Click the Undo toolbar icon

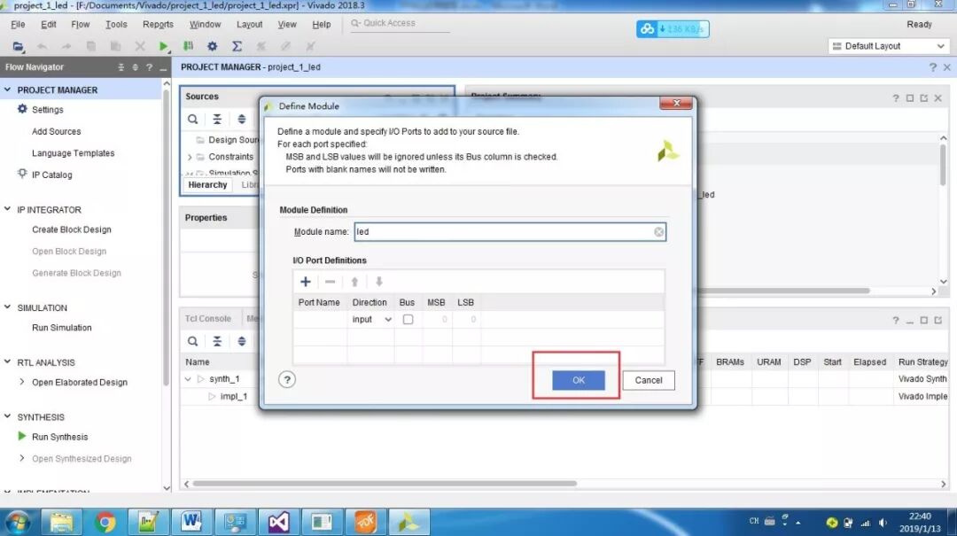[x=43, y=46]
